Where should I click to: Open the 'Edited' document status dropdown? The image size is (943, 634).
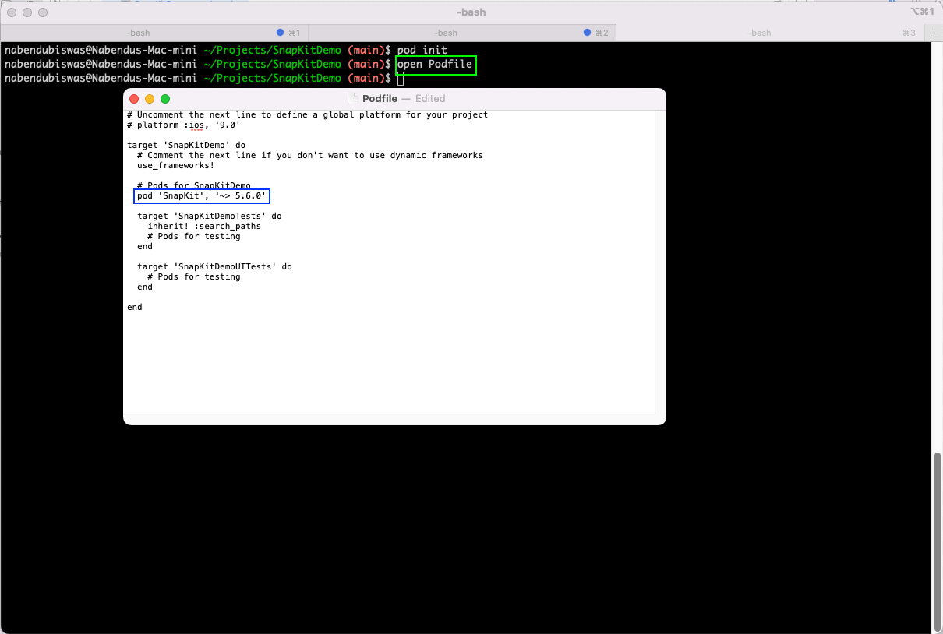(430, 99)
